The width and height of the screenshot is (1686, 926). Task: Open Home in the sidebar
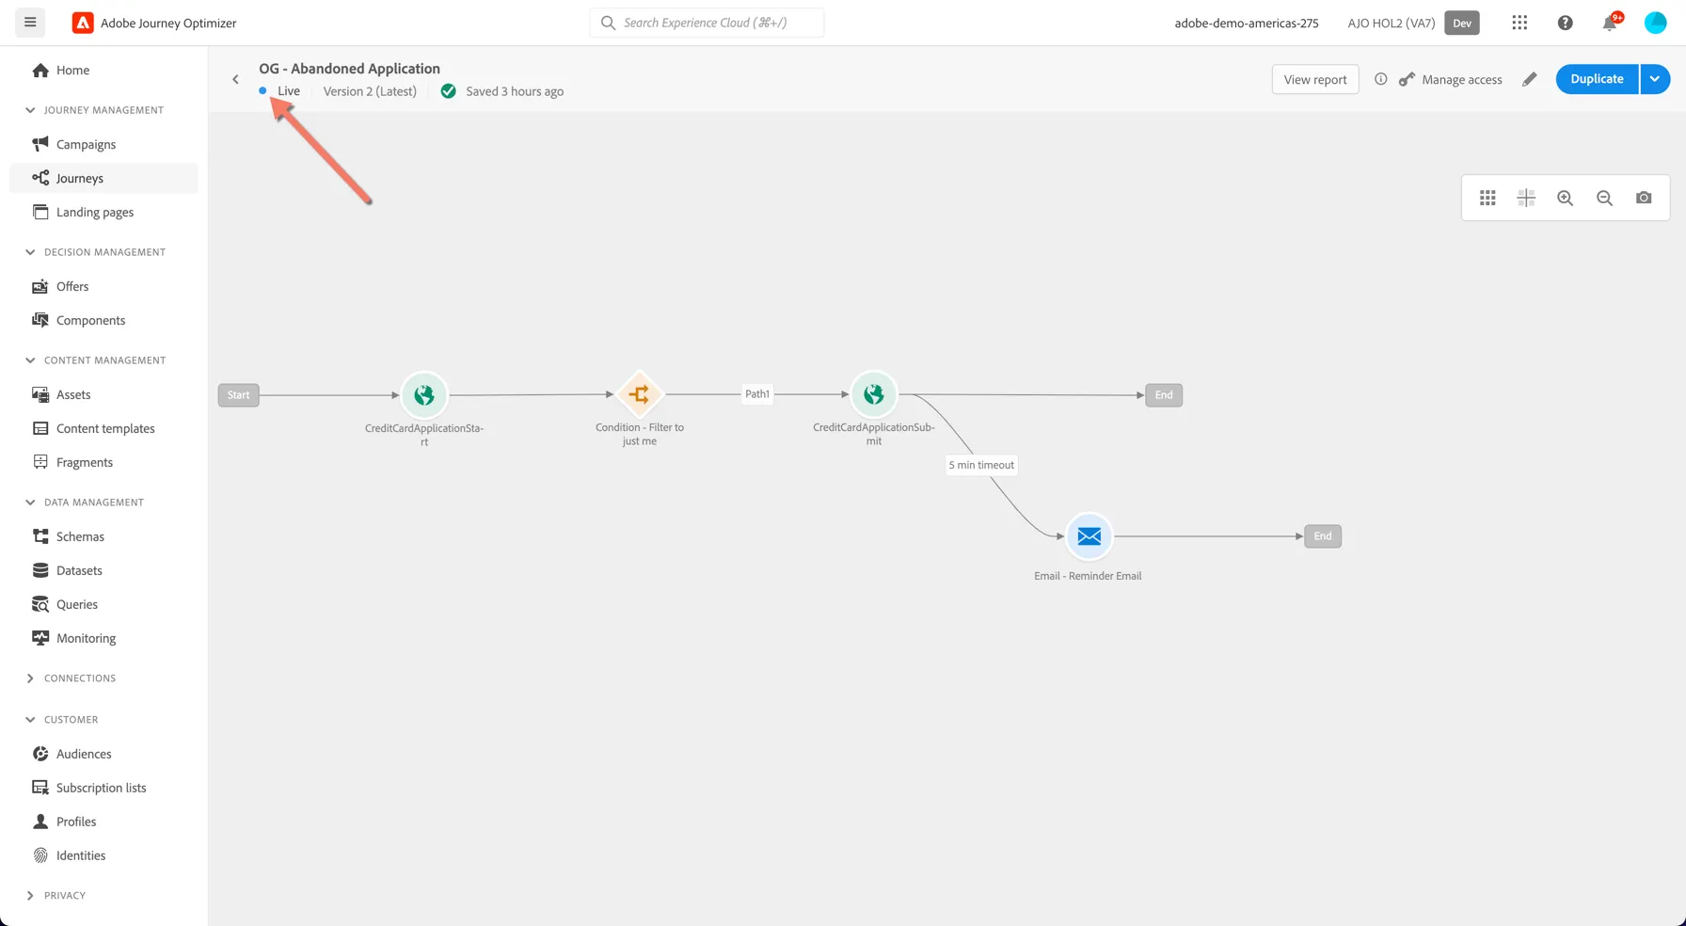click(103, 71)
